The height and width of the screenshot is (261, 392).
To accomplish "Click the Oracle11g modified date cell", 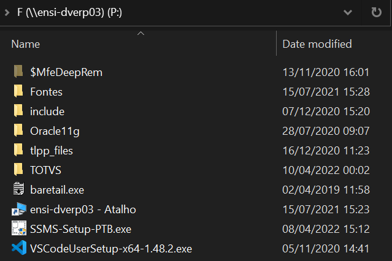I will (x=325, y=131).
